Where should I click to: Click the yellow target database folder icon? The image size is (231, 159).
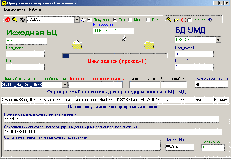pos(149,45)
